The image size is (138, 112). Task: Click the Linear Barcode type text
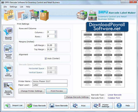114,95
